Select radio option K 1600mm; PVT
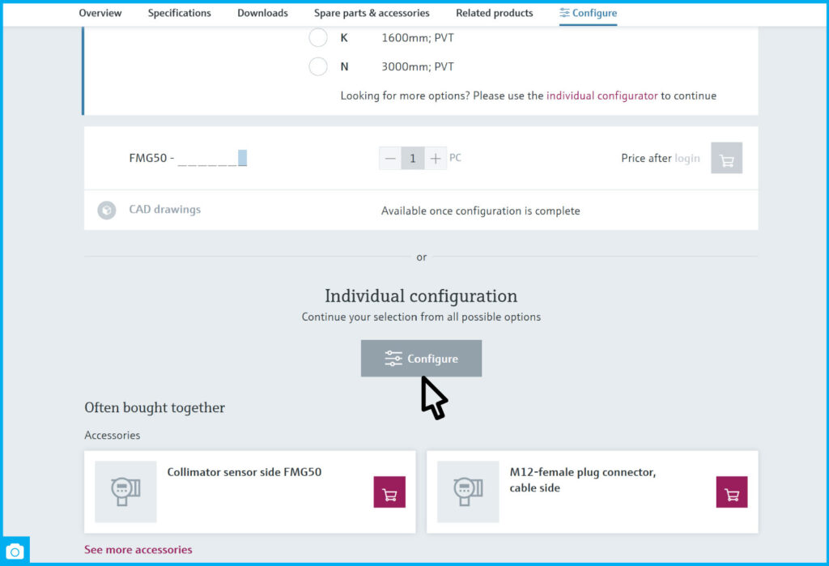The image size is (829, 566). pos(318,38)
